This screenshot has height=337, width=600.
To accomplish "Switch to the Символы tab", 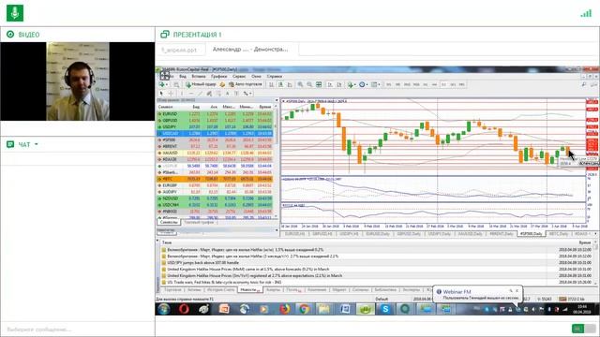I will (169, 222).
